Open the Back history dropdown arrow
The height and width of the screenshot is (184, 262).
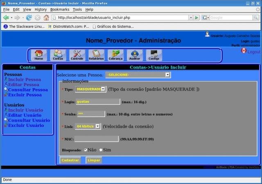(11, 18)
